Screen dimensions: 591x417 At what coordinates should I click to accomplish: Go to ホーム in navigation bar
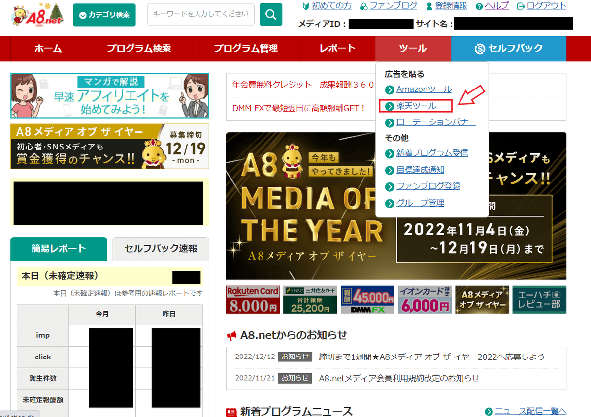pyautogui.click(x=48, y=48)
